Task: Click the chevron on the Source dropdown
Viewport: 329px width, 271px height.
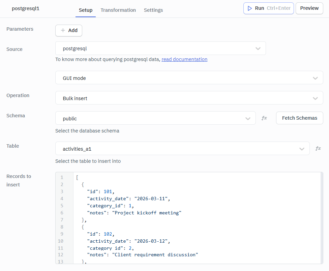Action: [x=258, y=48]
